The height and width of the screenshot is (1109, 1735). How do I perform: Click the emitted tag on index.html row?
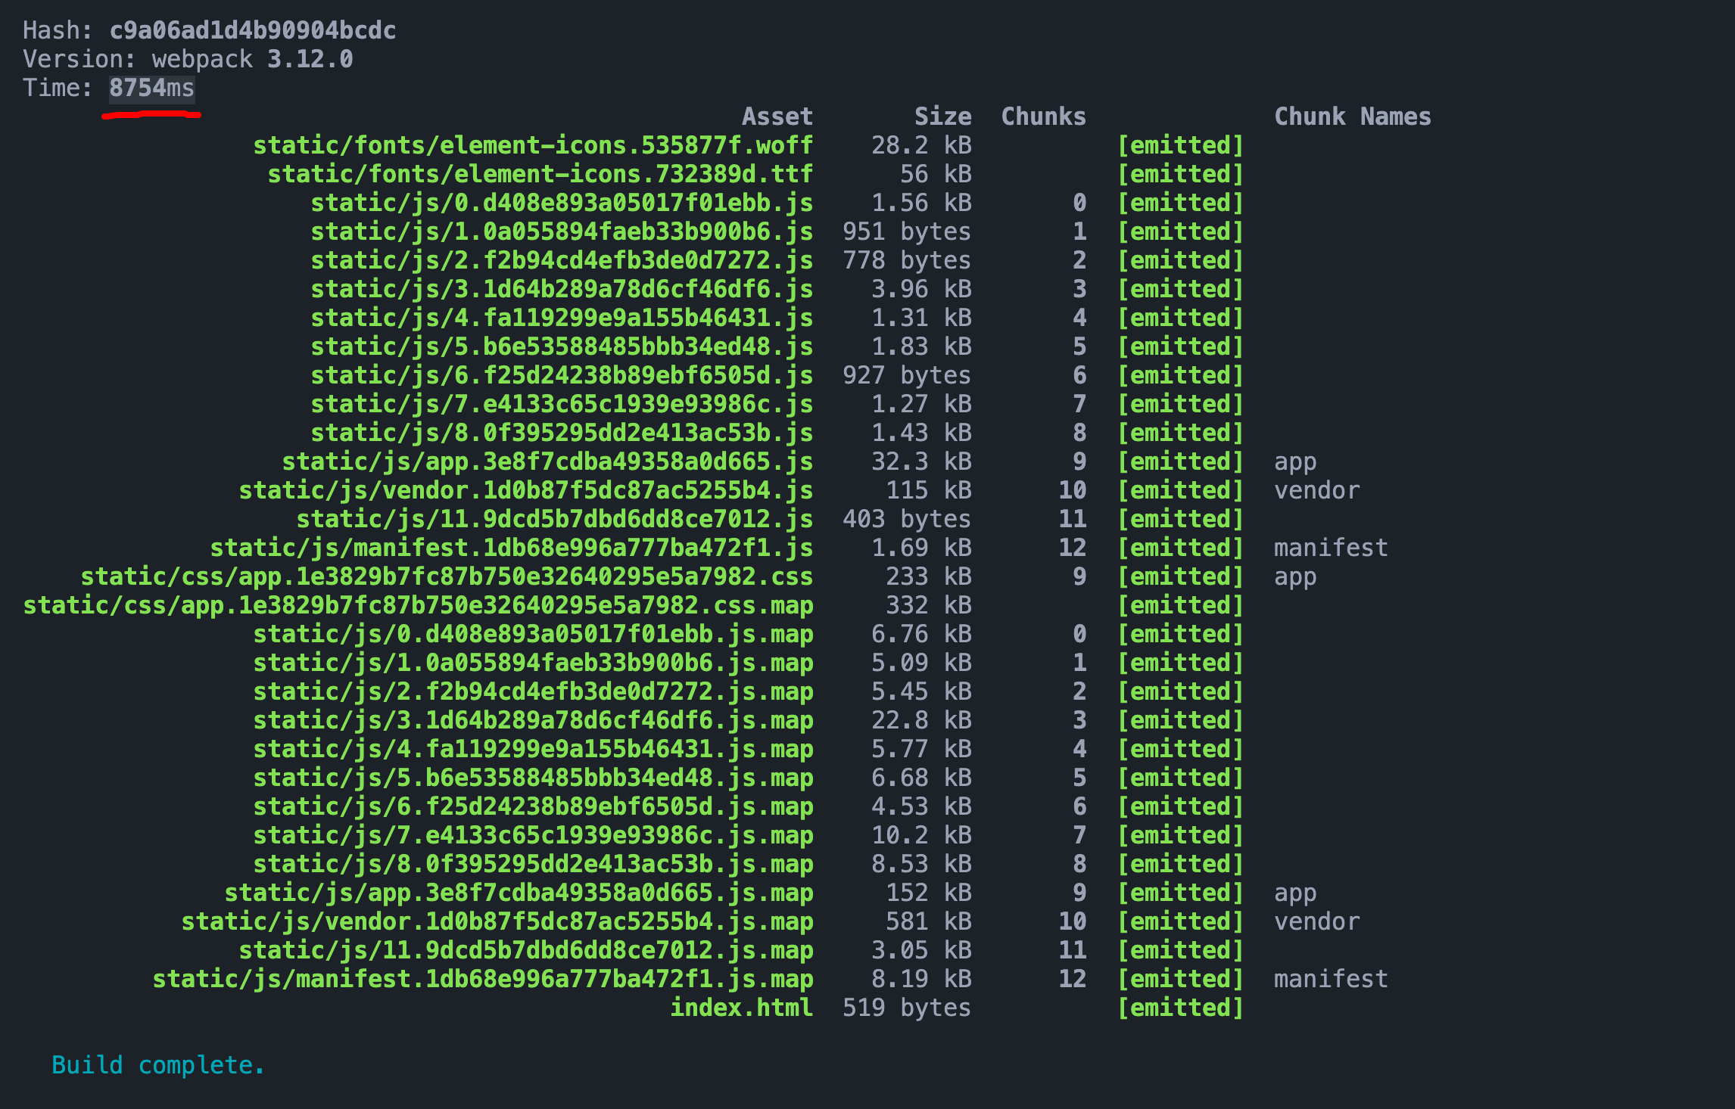tap(1180, 1008)
